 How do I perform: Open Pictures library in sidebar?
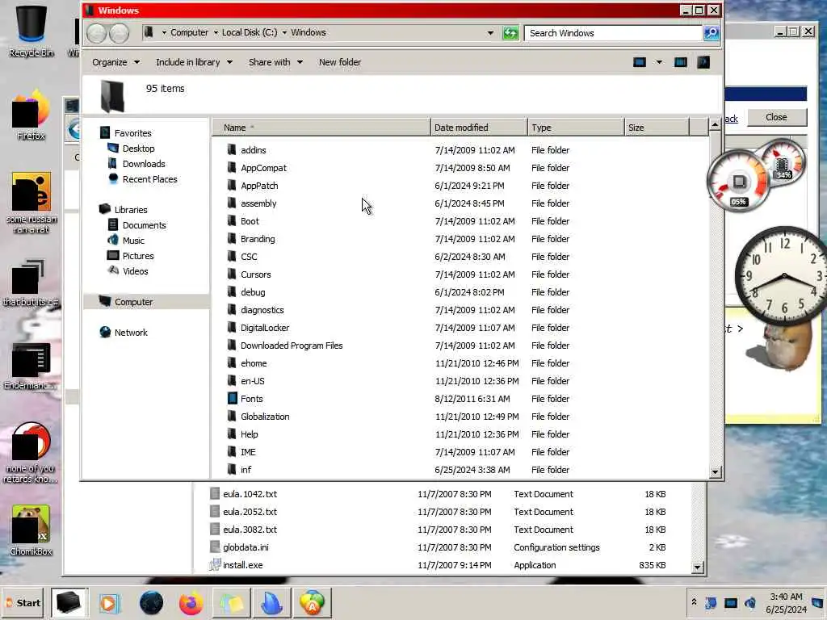[138, 256]
